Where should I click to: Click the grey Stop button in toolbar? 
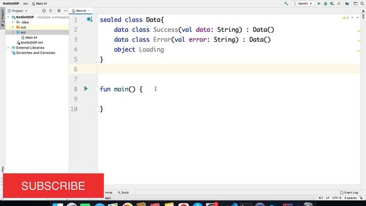339,3
